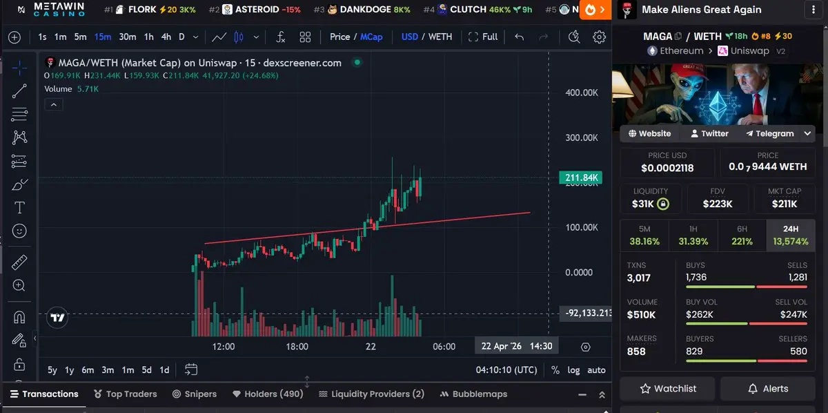Set chart range to 5d
The width and height of the screenshot is (828, 413).
(146, 369)
